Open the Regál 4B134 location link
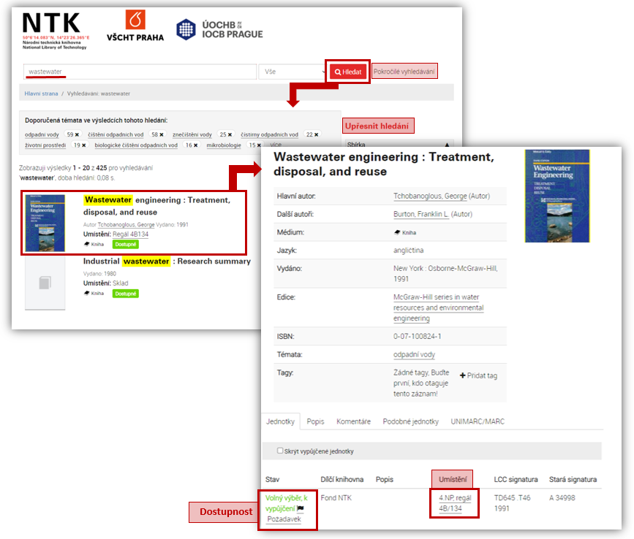This screenshot has height=539, width=634. 131,234
